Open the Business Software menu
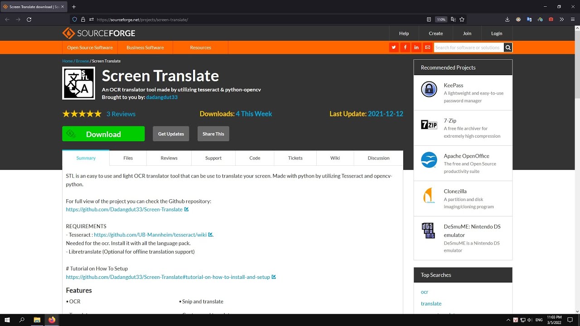This screenshot has height=326, width=580. (145, 48)
